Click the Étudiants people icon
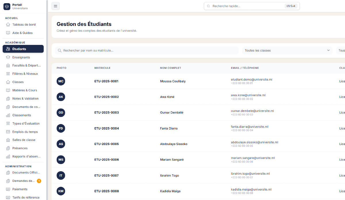The image size is (345, 200). point(8,49)
